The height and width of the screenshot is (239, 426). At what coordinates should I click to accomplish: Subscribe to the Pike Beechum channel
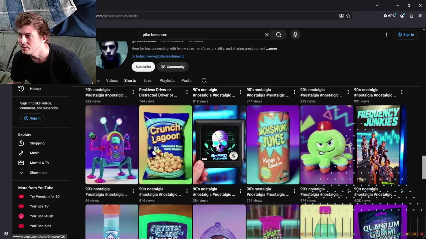click(x=143, y=67)
